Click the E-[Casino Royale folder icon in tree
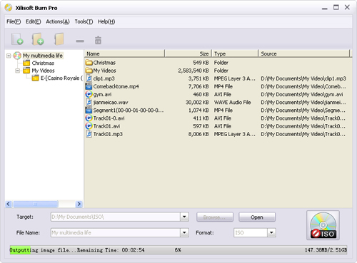This screenshot has height=263, width=357. [x=36, y=78]
